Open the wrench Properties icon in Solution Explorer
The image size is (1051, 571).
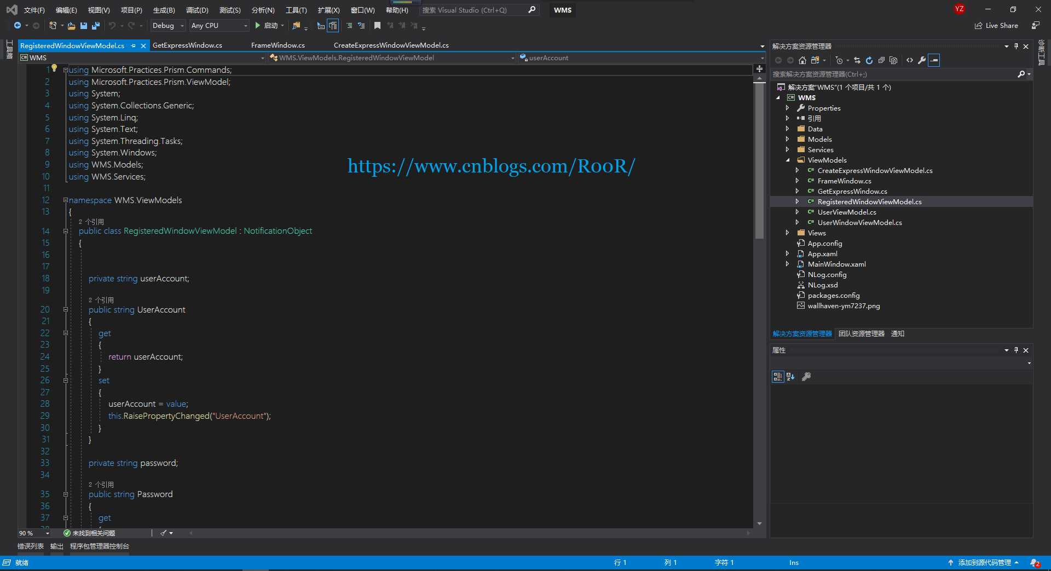click(x=922, y=60)
